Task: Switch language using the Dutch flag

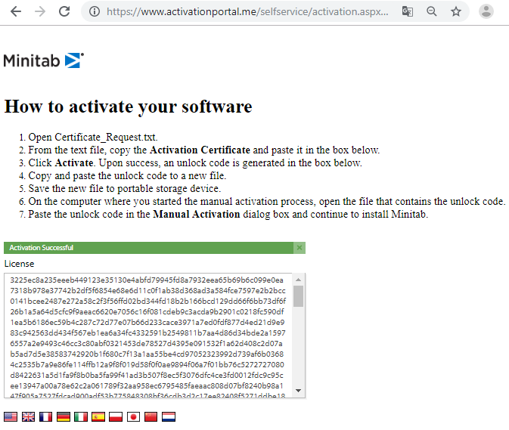Action: (x=169, y=416)
